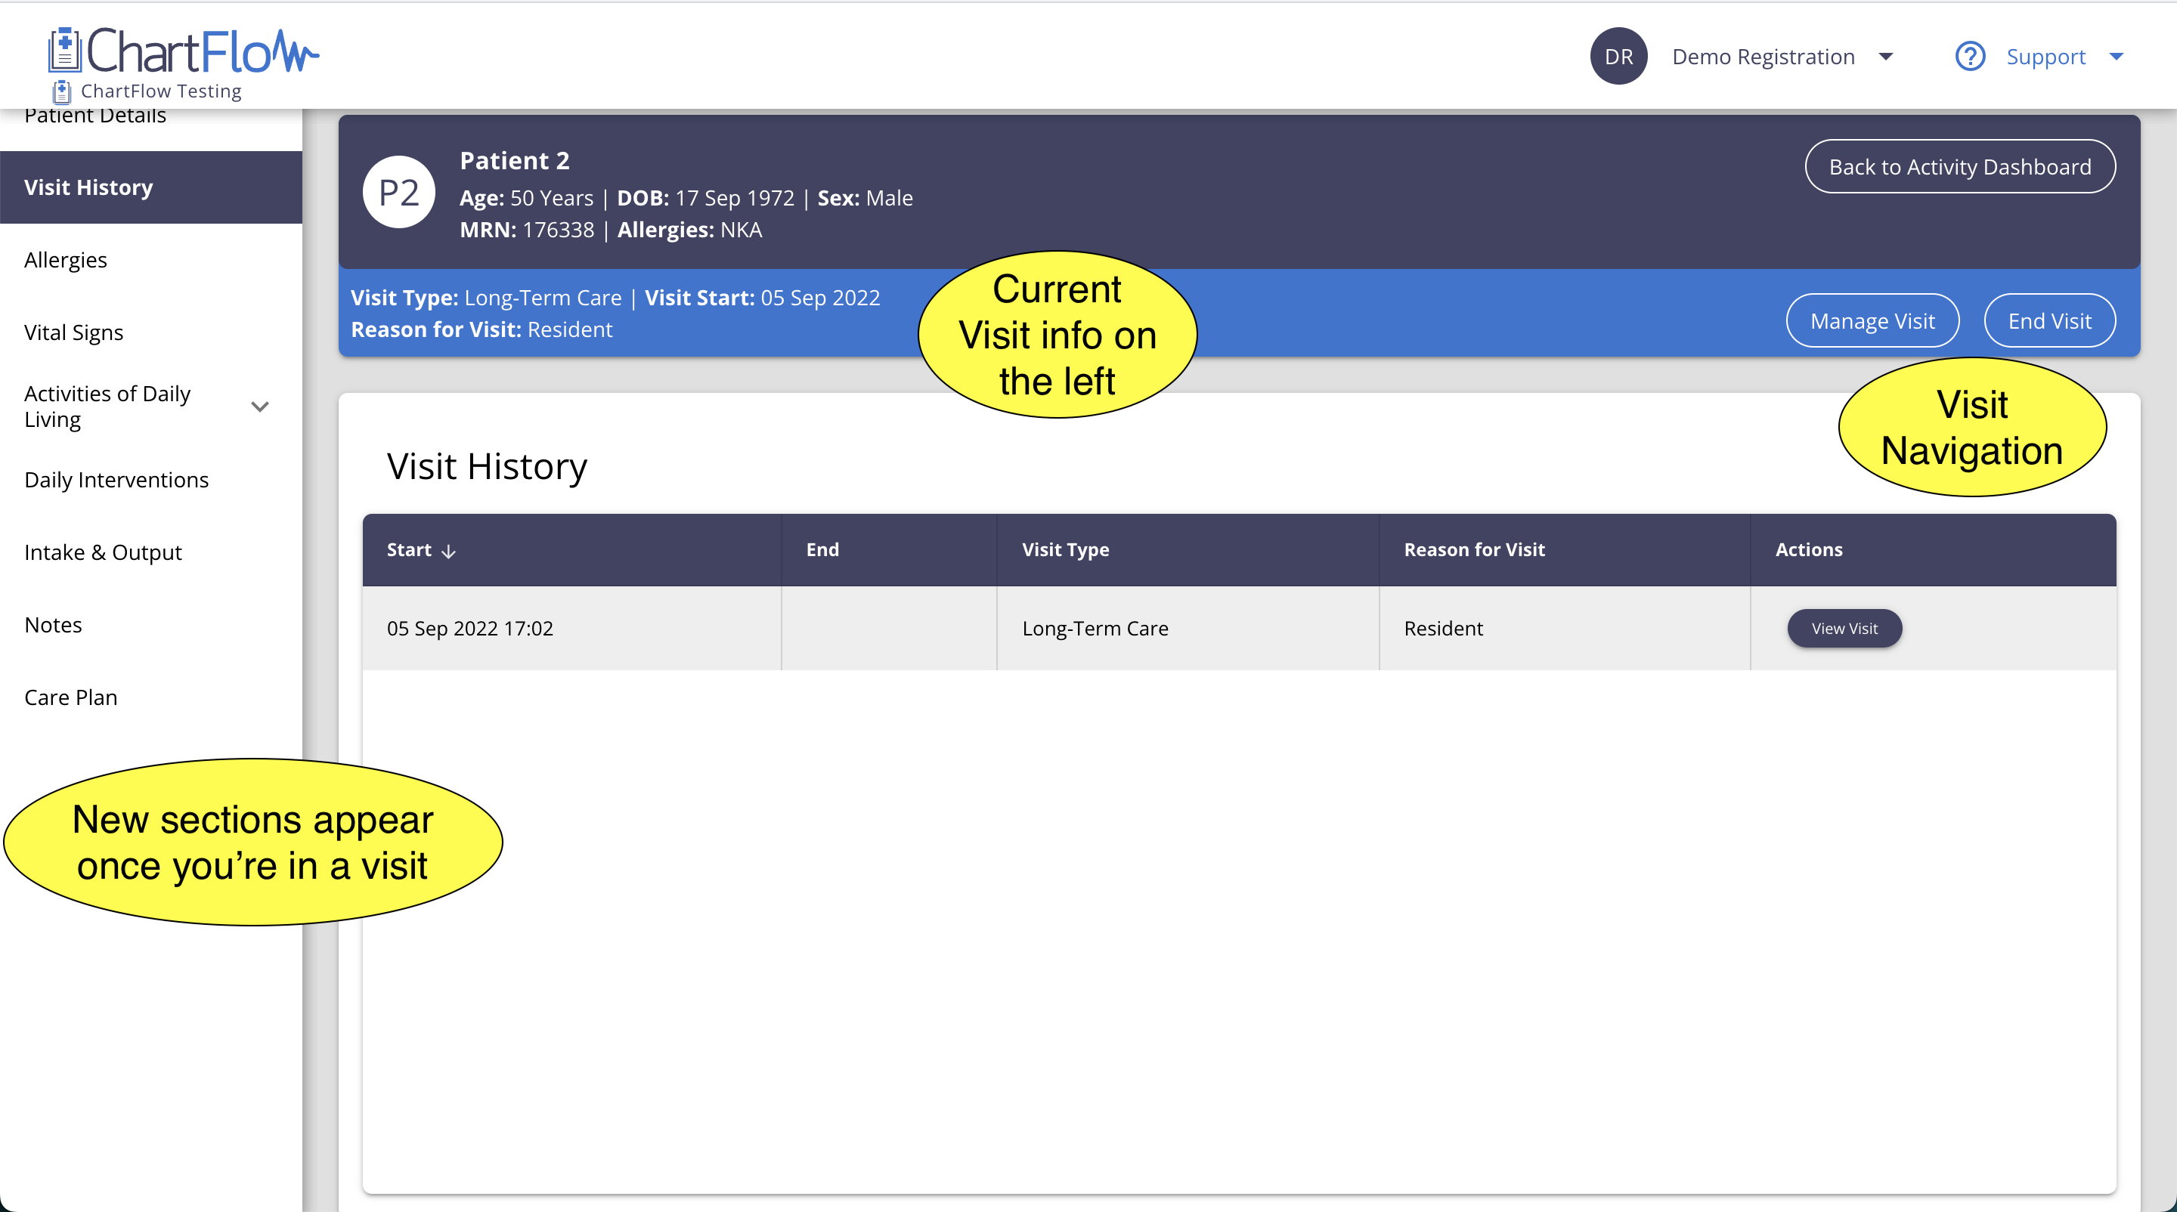Click the small ChartFlow Testing clipboard icon
The width and height of the screenshot is (2177, 1212).
(62, 91)
